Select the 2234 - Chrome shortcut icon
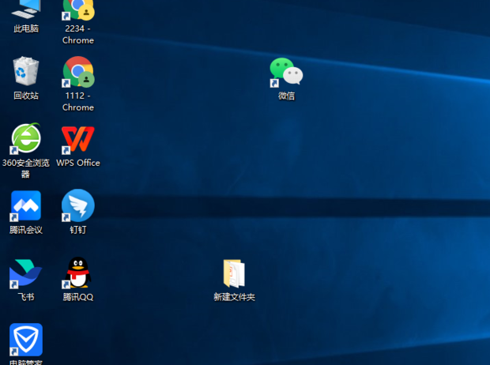490x365 pixels. pyautogui.click(x=78, y=9)
